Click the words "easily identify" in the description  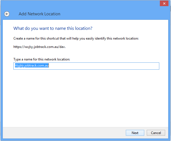coord(105,38)
